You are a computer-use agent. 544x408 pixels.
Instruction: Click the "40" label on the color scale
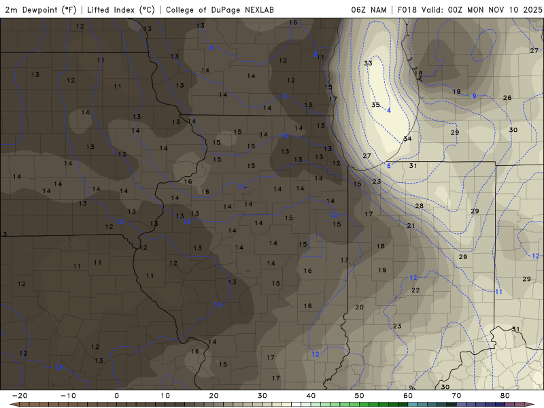[x=311, y=396]
